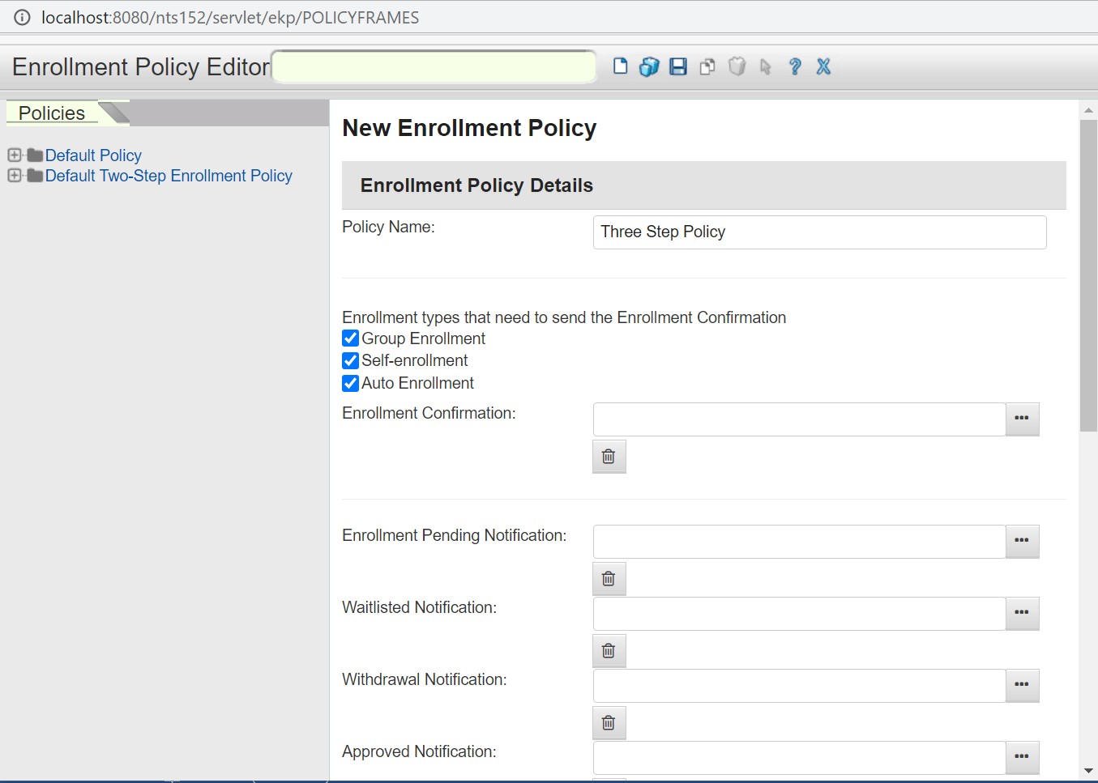Viewport: 1098px width, 783px height.
Task: Click the Approved Notification text field
Action: click(x=799, y=757)
